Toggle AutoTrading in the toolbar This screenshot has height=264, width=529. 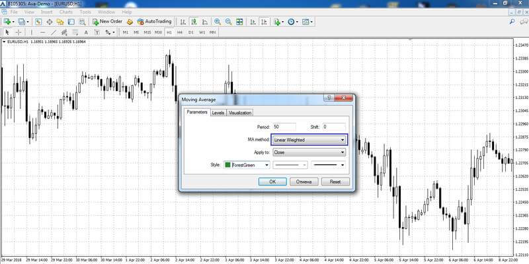(x=155, y=22)
